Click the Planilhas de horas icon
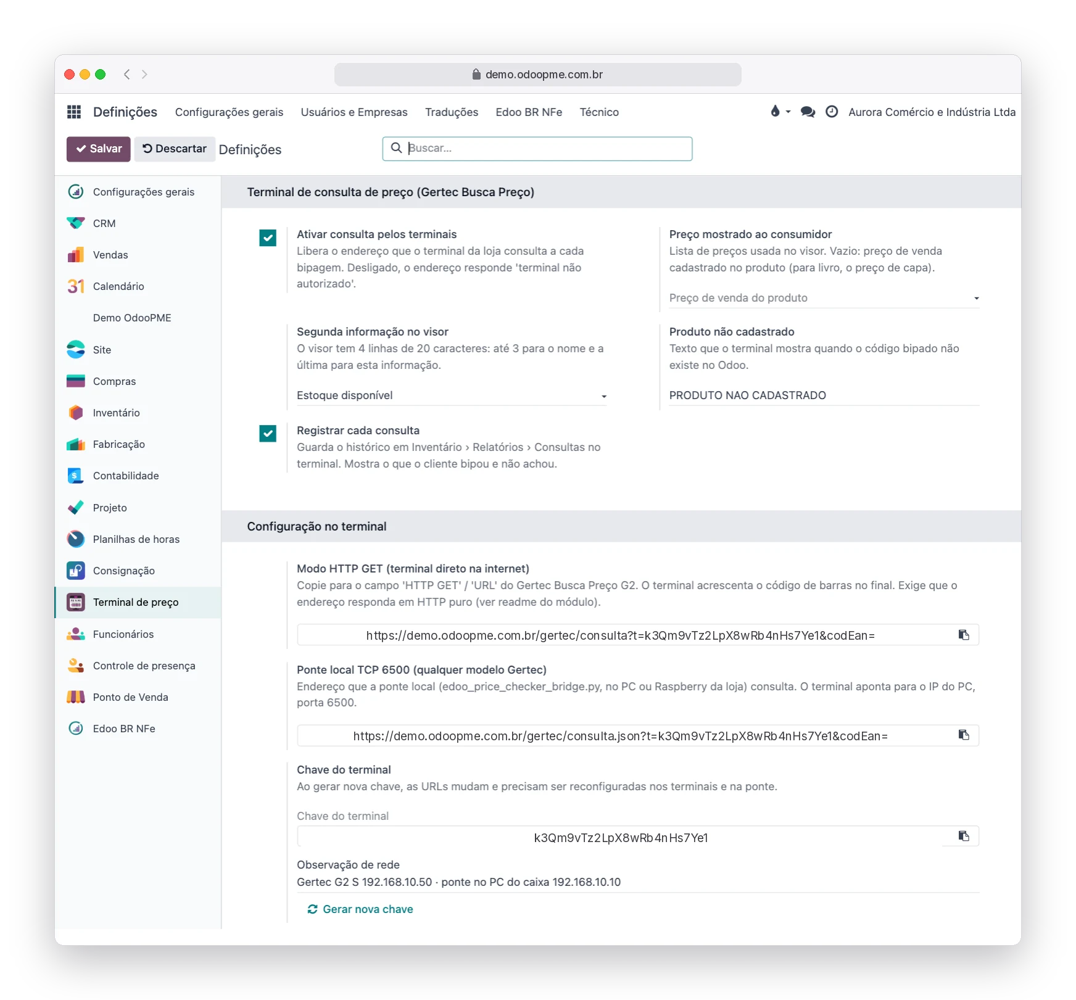 (x=76, y=539)
